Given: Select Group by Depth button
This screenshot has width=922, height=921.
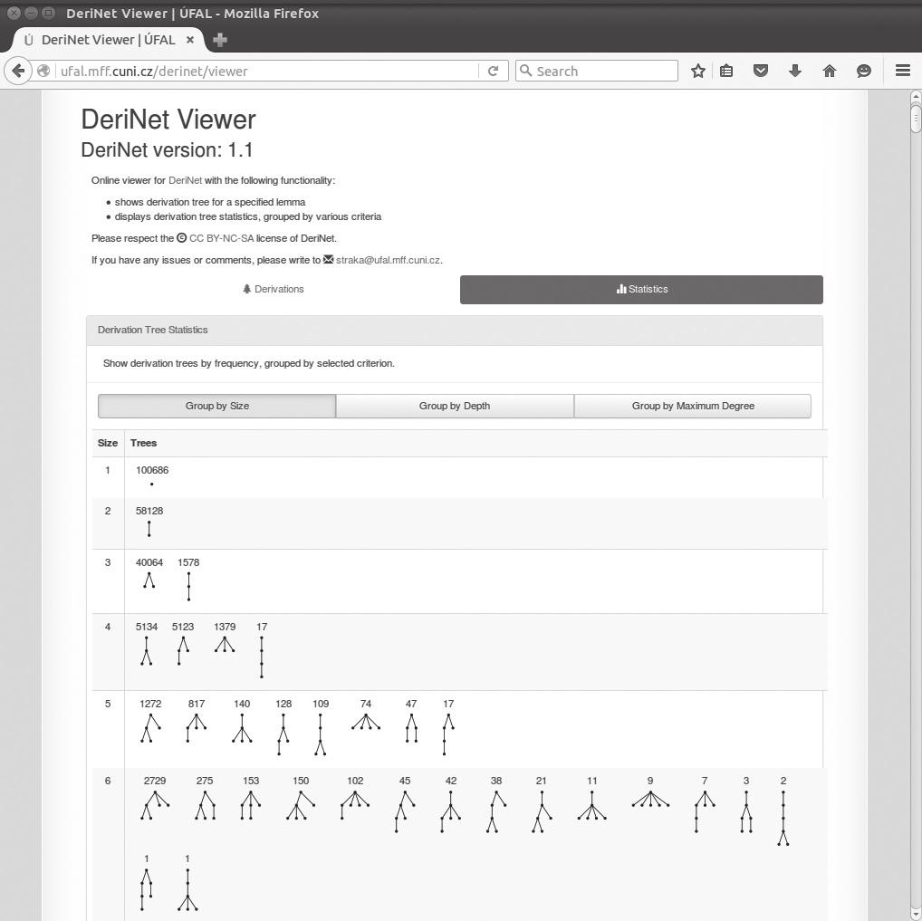Looking at the screenshot, I should 455,406.
